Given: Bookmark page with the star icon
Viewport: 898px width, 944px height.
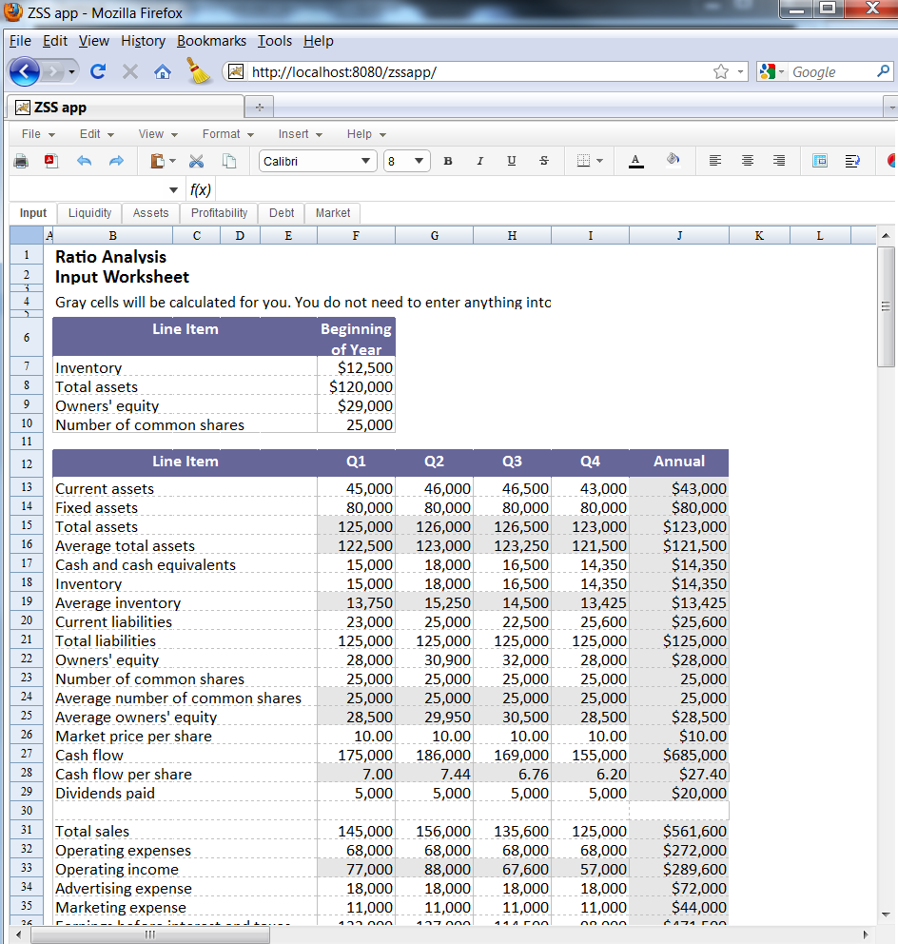Looking at the screenshot, I should (720, 72).
